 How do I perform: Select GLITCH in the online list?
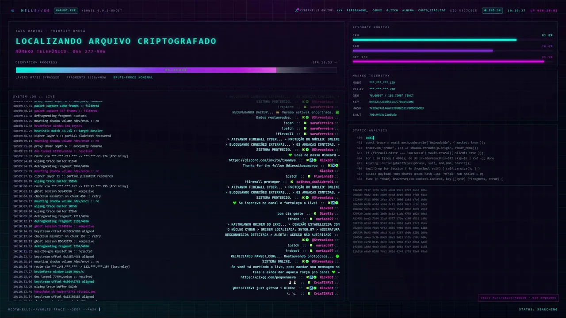pos(392,10)
